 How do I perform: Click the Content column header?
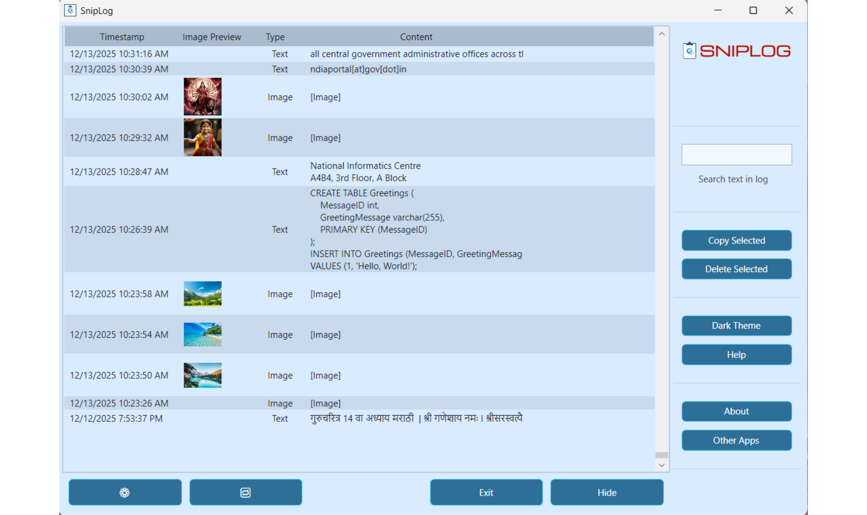416,37
